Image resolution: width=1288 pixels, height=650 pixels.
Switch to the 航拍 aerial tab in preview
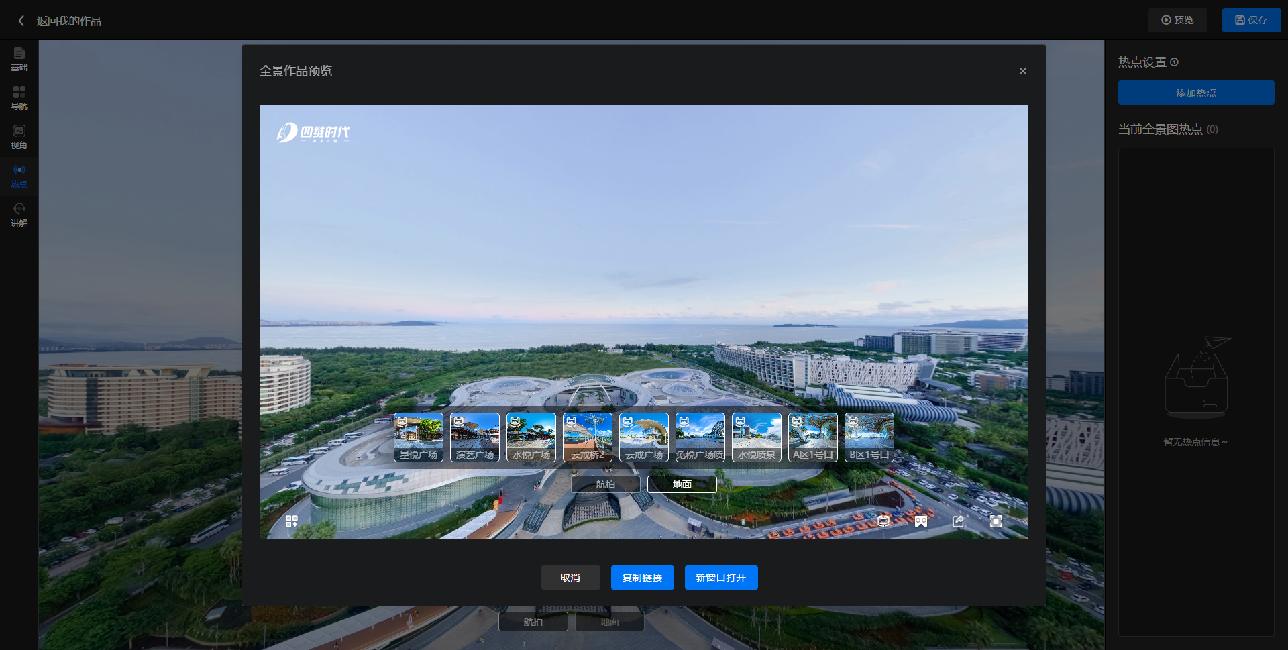[605, 484]
